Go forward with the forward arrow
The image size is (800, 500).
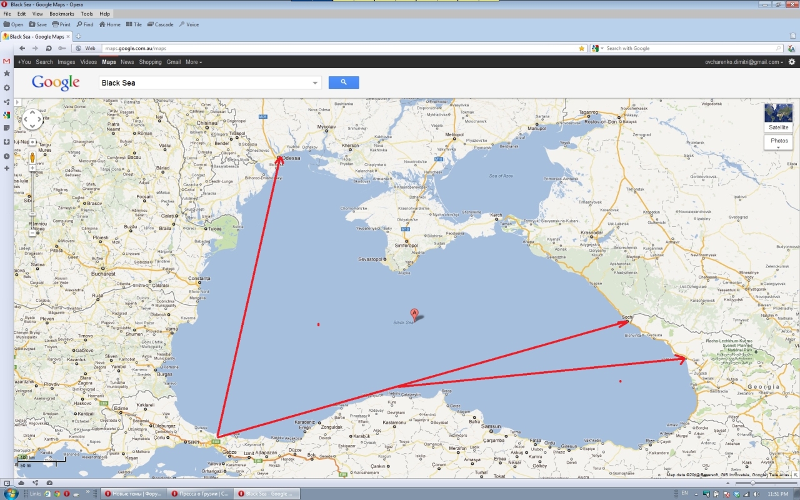36,48
